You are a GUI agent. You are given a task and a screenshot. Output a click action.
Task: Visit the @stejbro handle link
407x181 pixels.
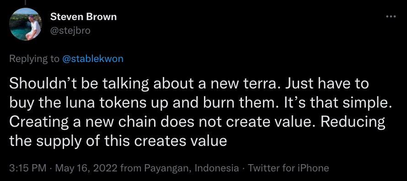tap(70, 31)
